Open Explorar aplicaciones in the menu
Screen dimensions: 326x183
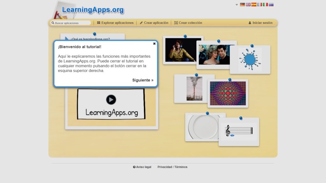click(x=115, y=23)
